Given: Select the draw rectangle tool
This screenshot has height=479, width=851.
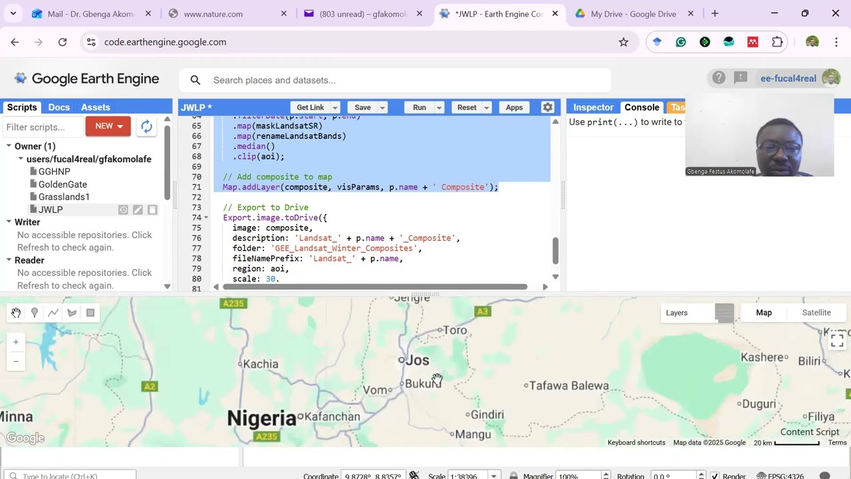Looking at the screenshot, I should point(90,313).
